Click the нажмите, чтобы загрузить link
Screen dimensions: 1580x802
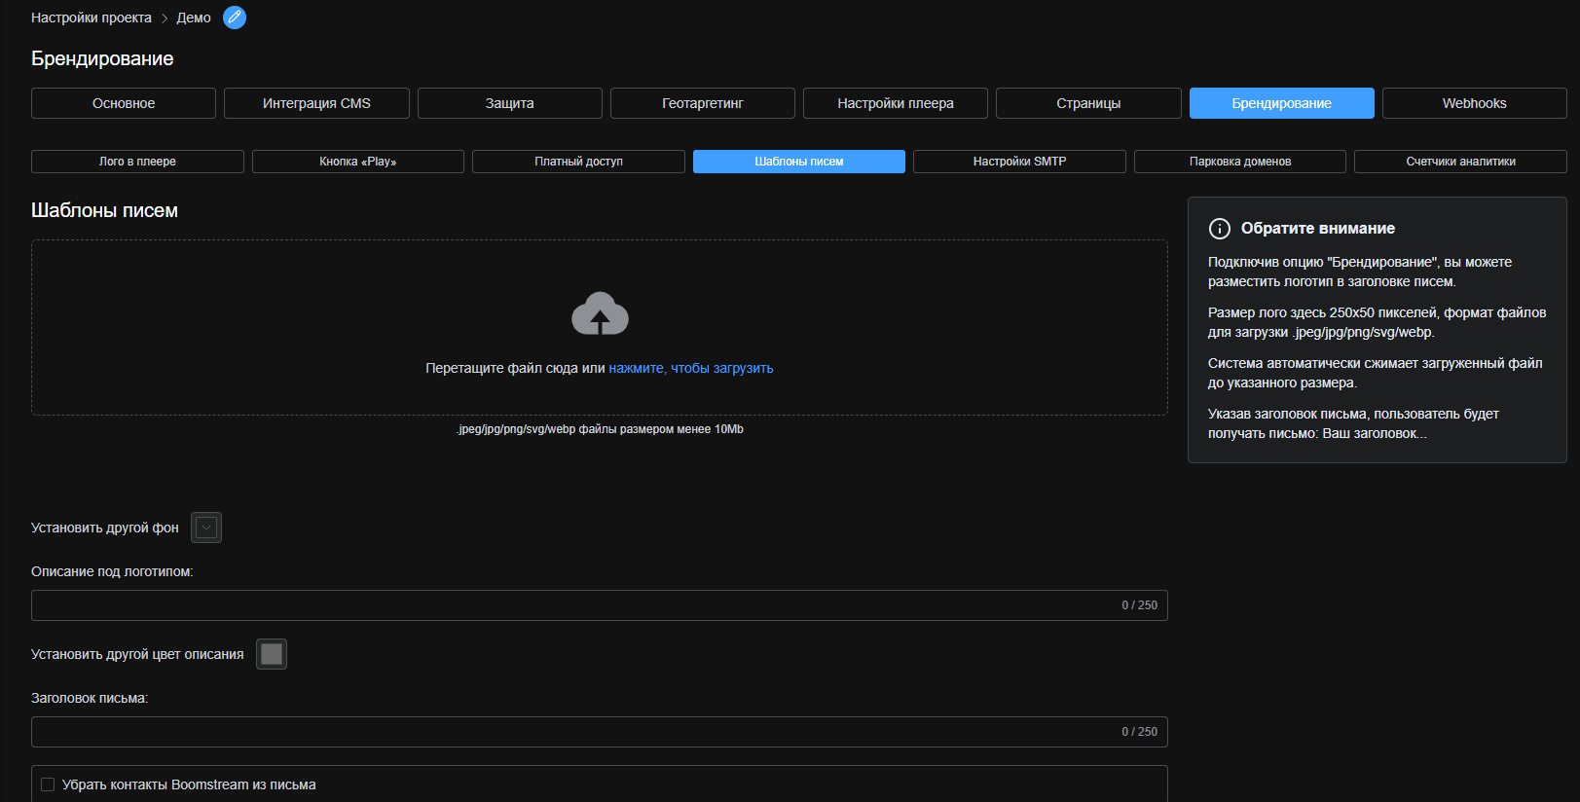pyautogui.click(x=691, y=368)
